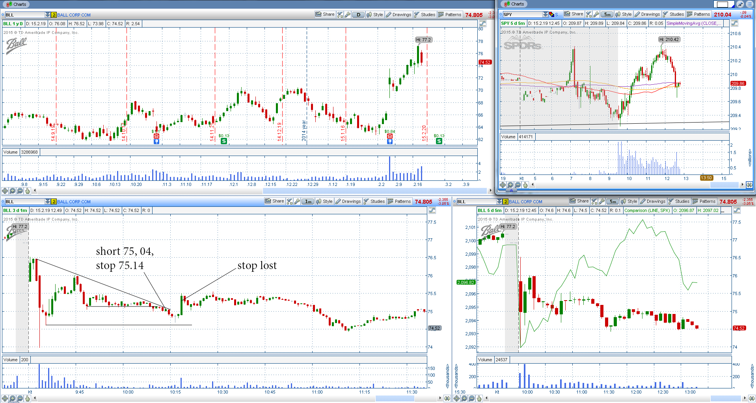Click wrench settings icon on BLL 1m chart
The width and height of the screenshot is (756, 403).
(x=297, y=201)
